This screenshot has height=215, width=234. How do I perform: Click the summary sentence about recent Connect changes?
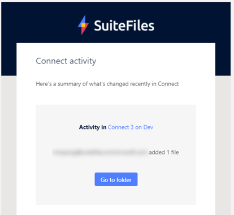[x=107, y=84]
